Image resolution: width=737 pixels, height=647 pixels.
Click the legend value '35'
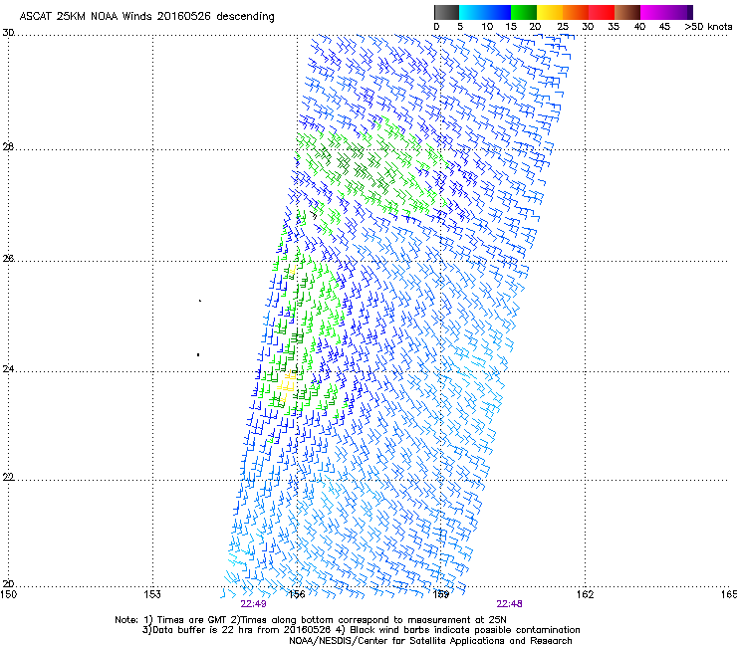coord(614,27)
